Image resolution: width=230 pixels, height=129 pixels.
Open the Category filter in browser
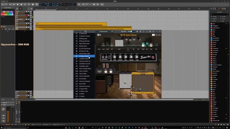[x=215, y=19]
